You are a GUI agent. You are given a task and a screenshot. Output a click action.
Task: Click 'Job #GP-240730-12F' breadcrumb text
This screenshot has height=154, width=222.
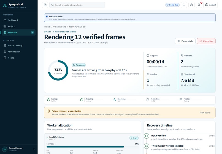point(77,27)
